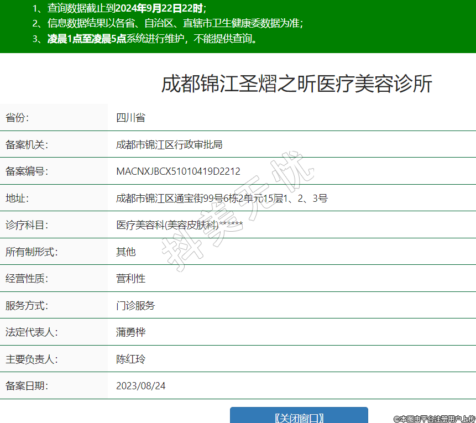Click the 备案日期 row label

click(x=27, y=386)
